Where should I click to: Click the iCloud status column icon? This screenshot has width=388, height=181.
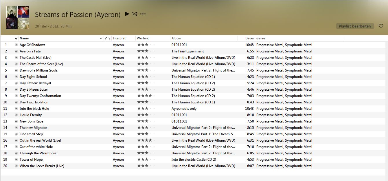point(108,38)
